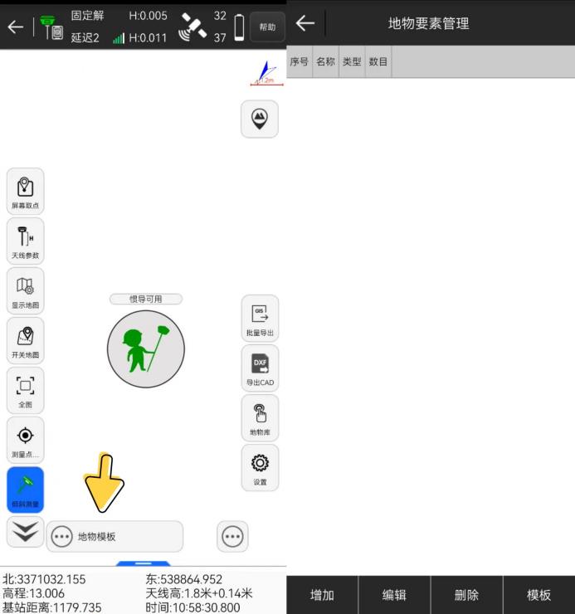
Task: Click 导出CAD DXF export icon
Action: (x=260, y=368)
